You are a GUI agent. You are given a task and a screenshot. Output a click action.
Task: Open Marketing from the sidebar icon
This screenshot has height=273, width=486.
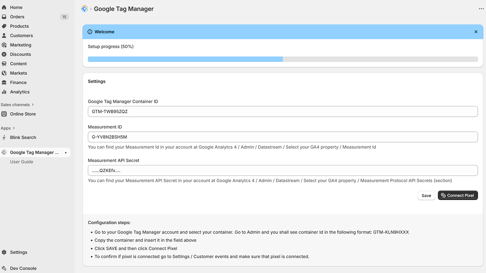(x=4, y=45)
